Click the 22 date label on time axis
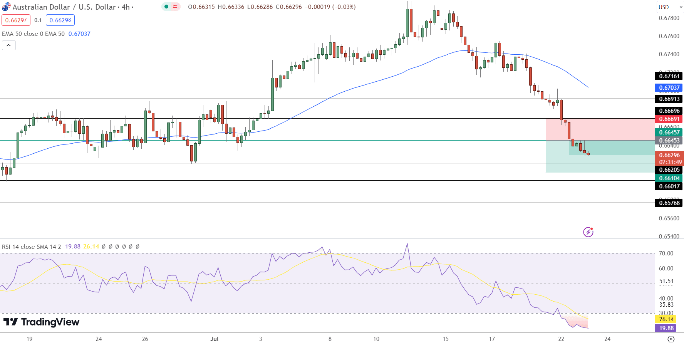This screenshot has height=344, width=684. [x=561, y=339]
